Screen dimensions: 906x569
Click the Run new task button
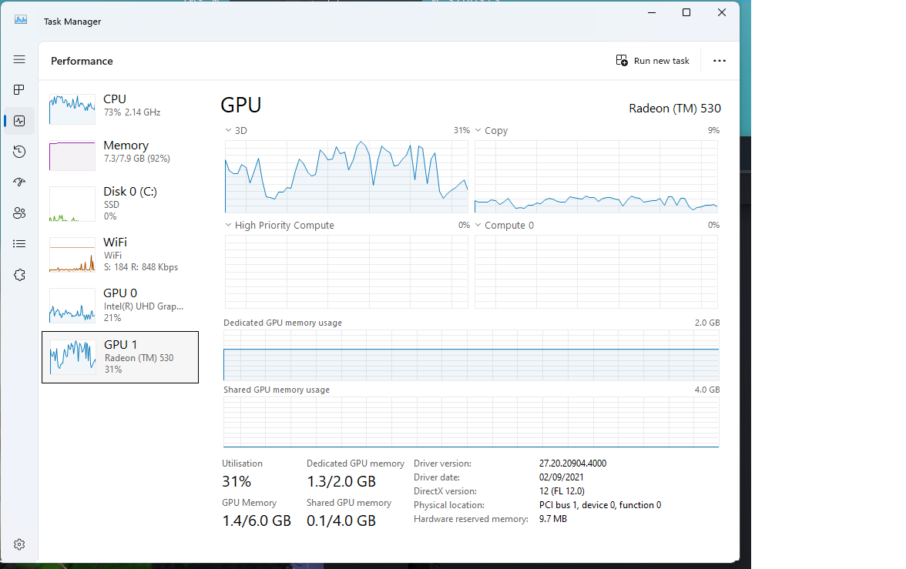coord(653,61)
